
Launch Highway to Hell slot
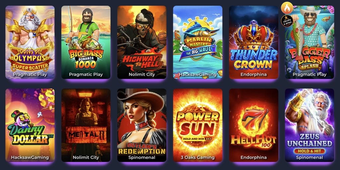pyautogui.click(x=142, y=42)
